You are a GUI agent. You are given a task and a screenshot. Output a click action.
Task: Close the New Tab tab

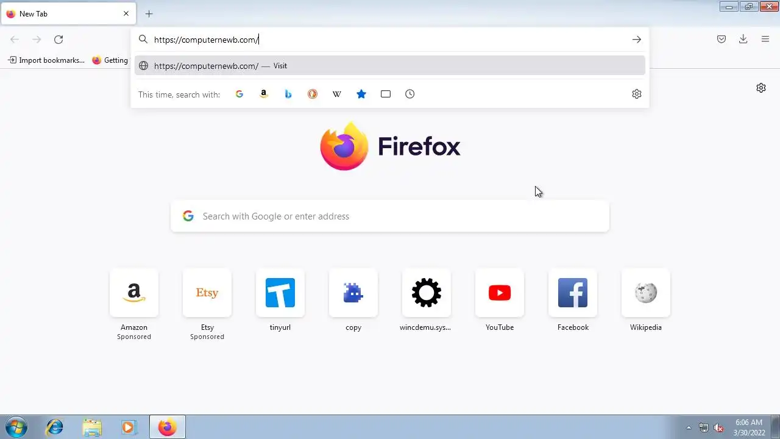tap(126, 13)
